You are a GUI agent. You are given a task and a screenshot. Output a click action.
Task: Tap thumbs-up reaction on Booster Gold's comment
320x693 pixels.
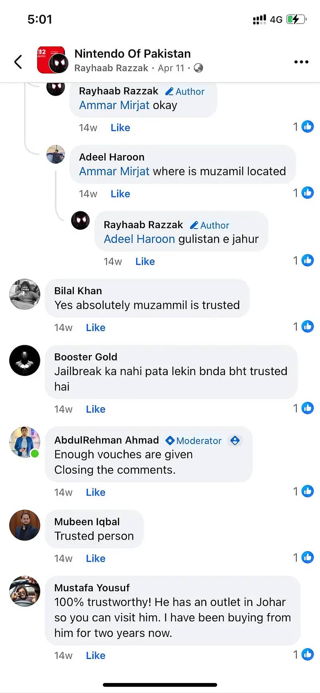(x=307, y=408)
